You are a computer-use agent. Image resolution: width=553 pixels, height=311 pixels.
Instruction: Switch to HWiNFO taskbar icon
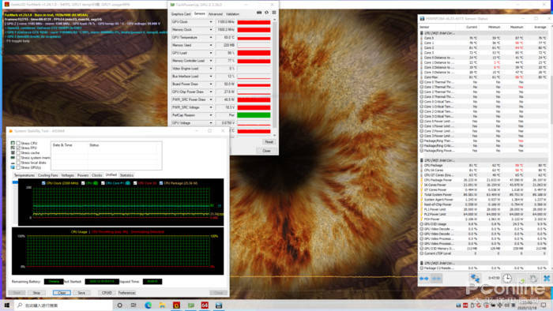219,305
